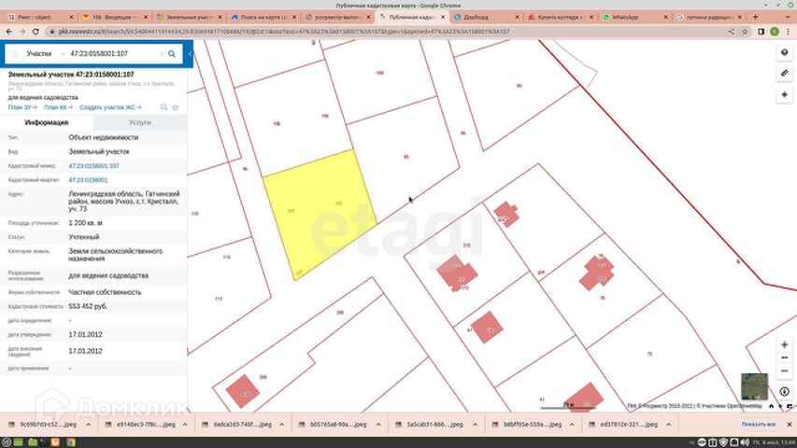This screenshot has height=448, width=797.
Task: Open the files folder icon in taskbar
Action: 33,442
